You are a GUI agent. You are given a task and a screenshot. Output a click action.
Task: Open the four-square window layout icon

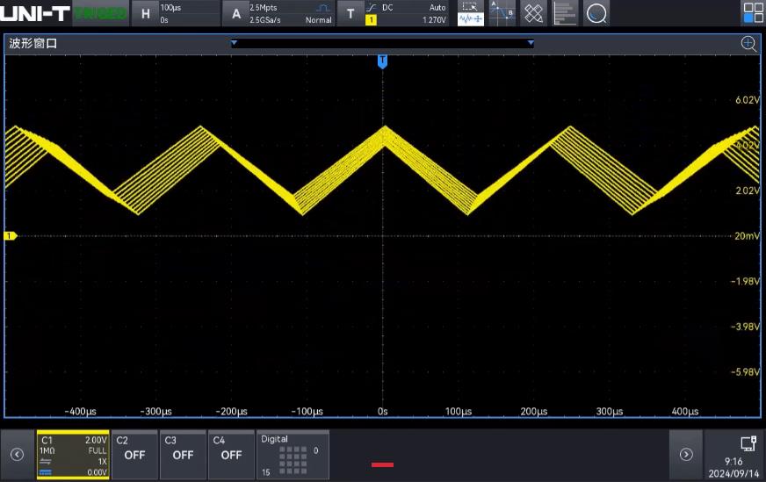[x=753, y=12]
